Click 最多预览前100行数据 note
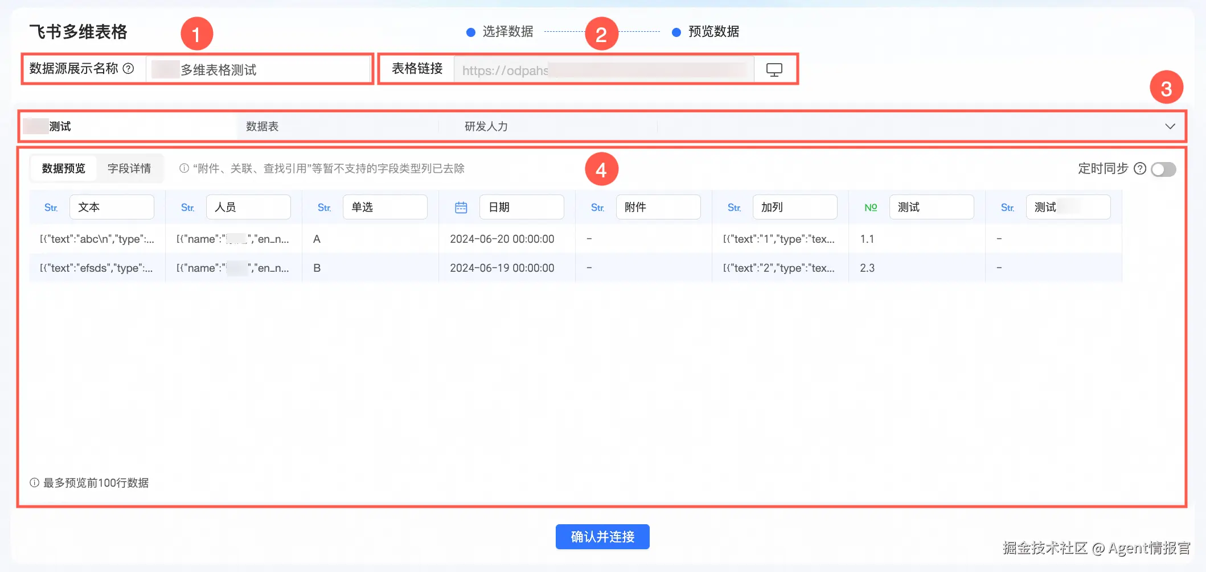1206x572 pixels. [96, 483]
